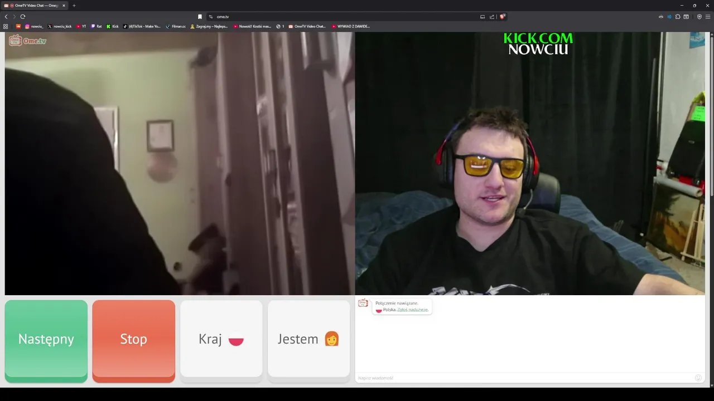Image resolution: width=714 pixels, height=401 pixels.
Task: Open Brave Shields lion icon
Action: 502,17
